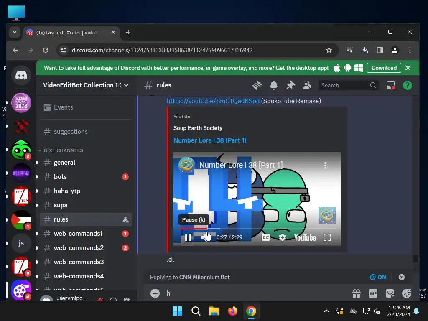Open Chrome profile icon
Screen dimensions: 428x321
click(395, 50)
